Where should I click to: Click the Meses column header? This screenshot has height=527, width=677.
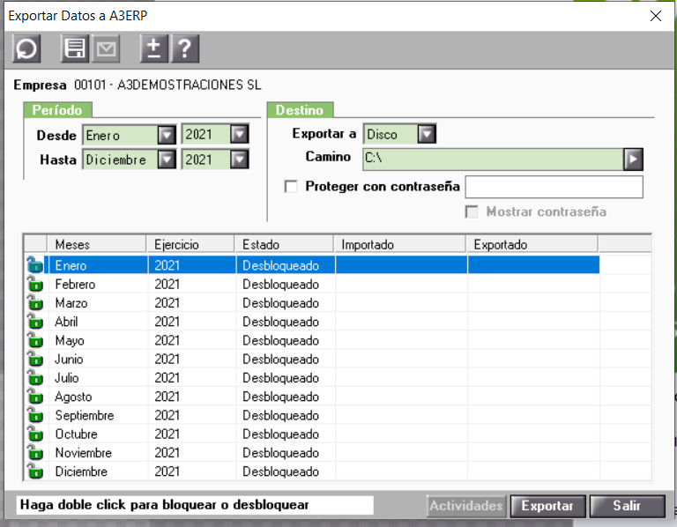tap(97, 244)
